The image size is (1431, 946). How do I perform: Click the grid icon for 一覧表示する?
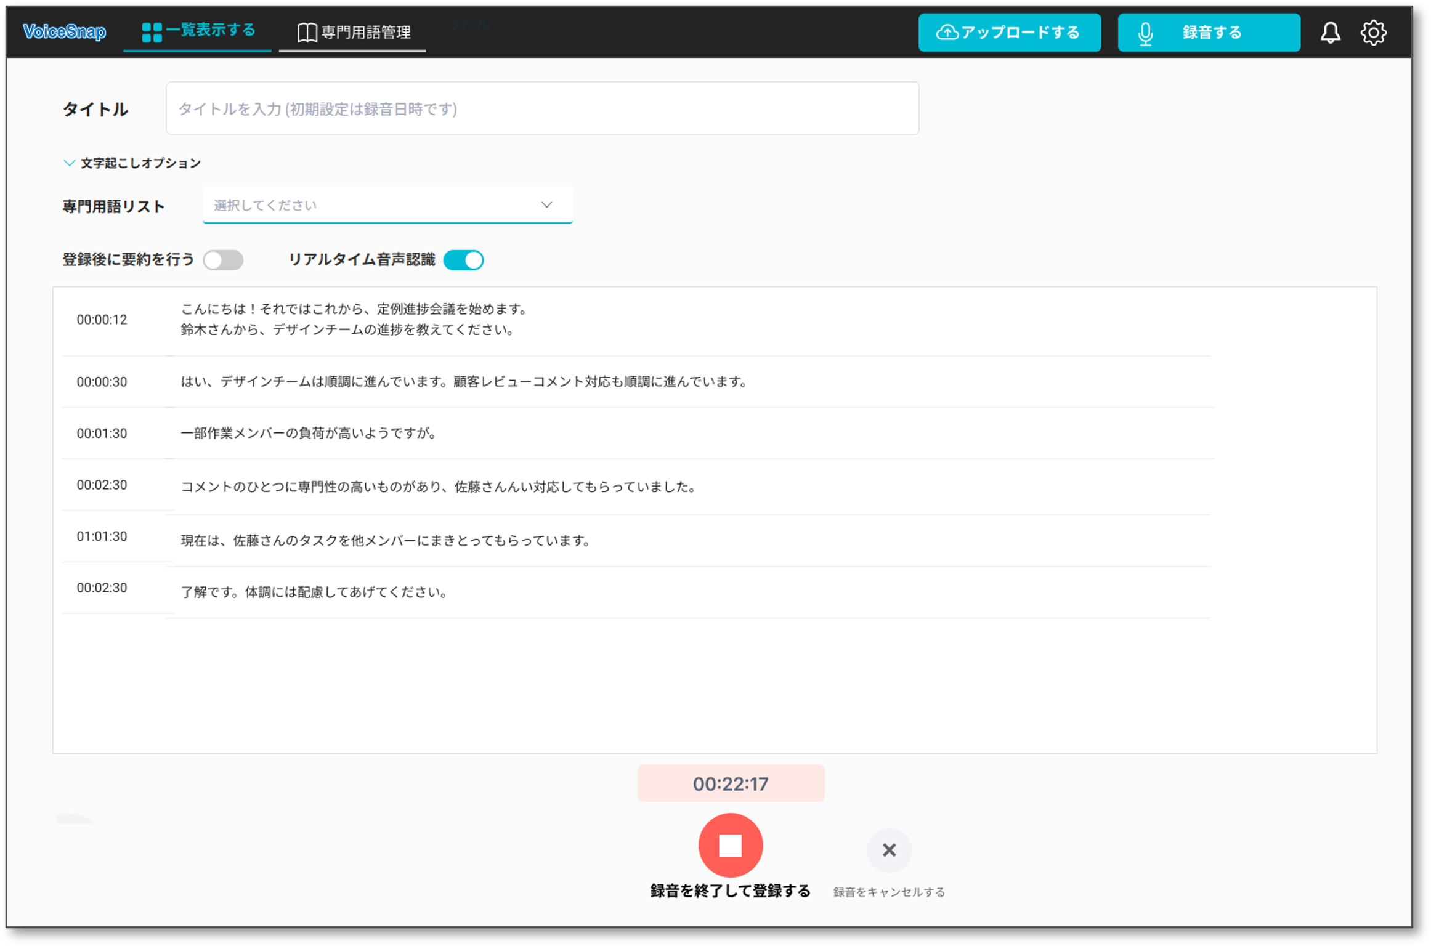pyautogui.click(x=152, y=32)
